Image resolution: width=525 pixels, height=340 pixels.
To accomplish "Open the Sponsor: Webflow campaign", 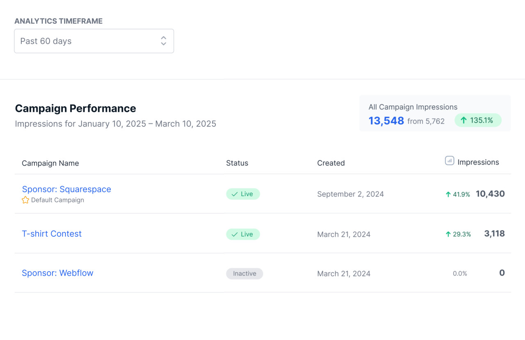I will point(57,273).
